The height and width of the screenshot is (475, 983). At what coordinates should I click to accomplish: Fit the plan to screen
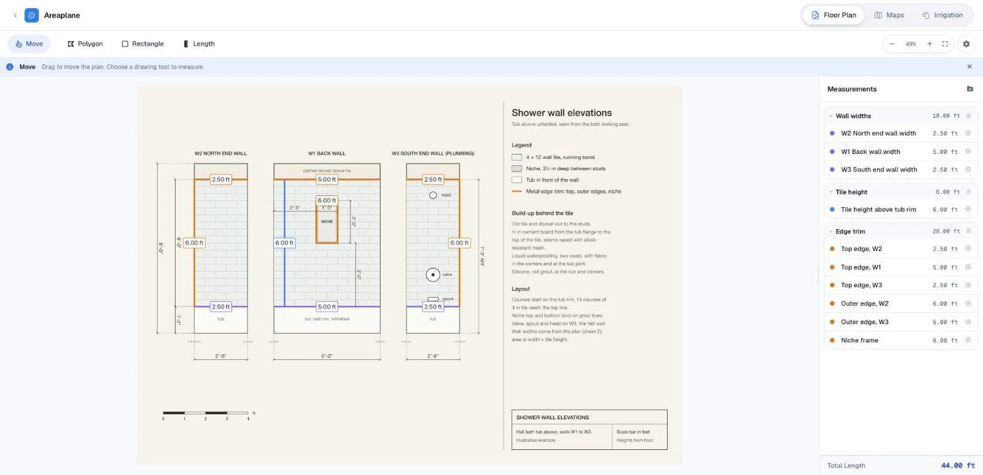[945, 44]
